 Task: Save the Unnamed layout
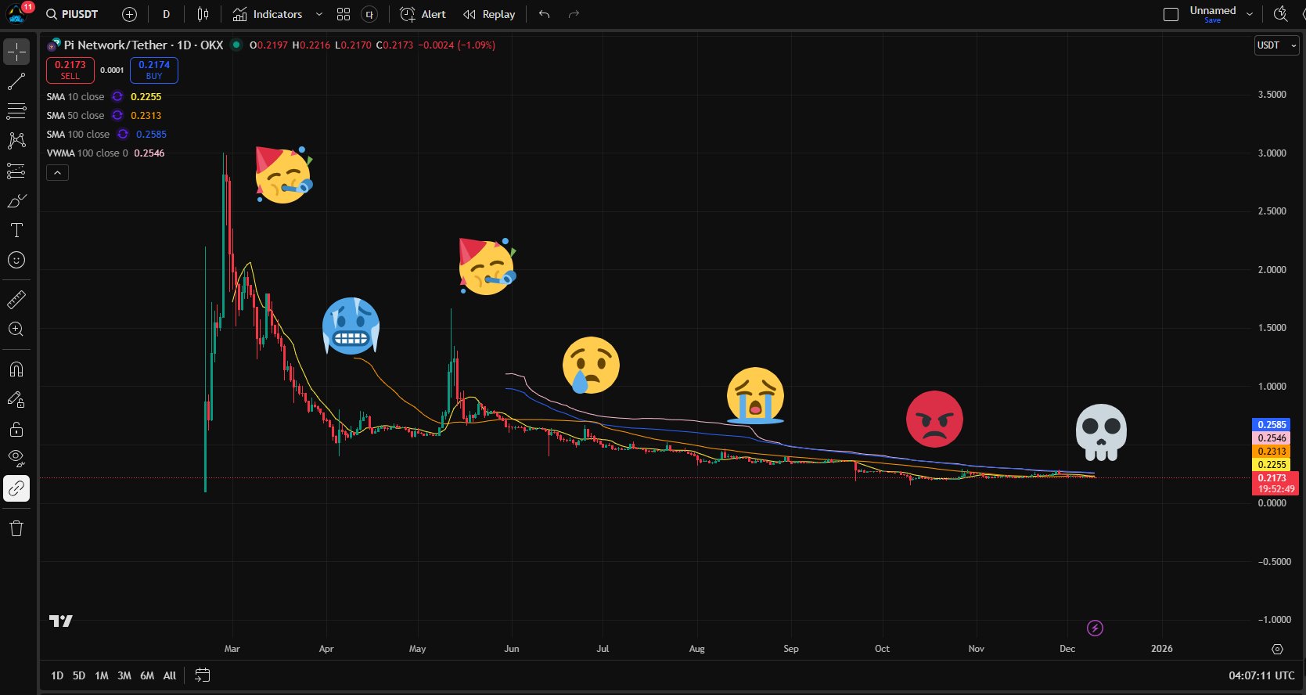point(1212,20)
